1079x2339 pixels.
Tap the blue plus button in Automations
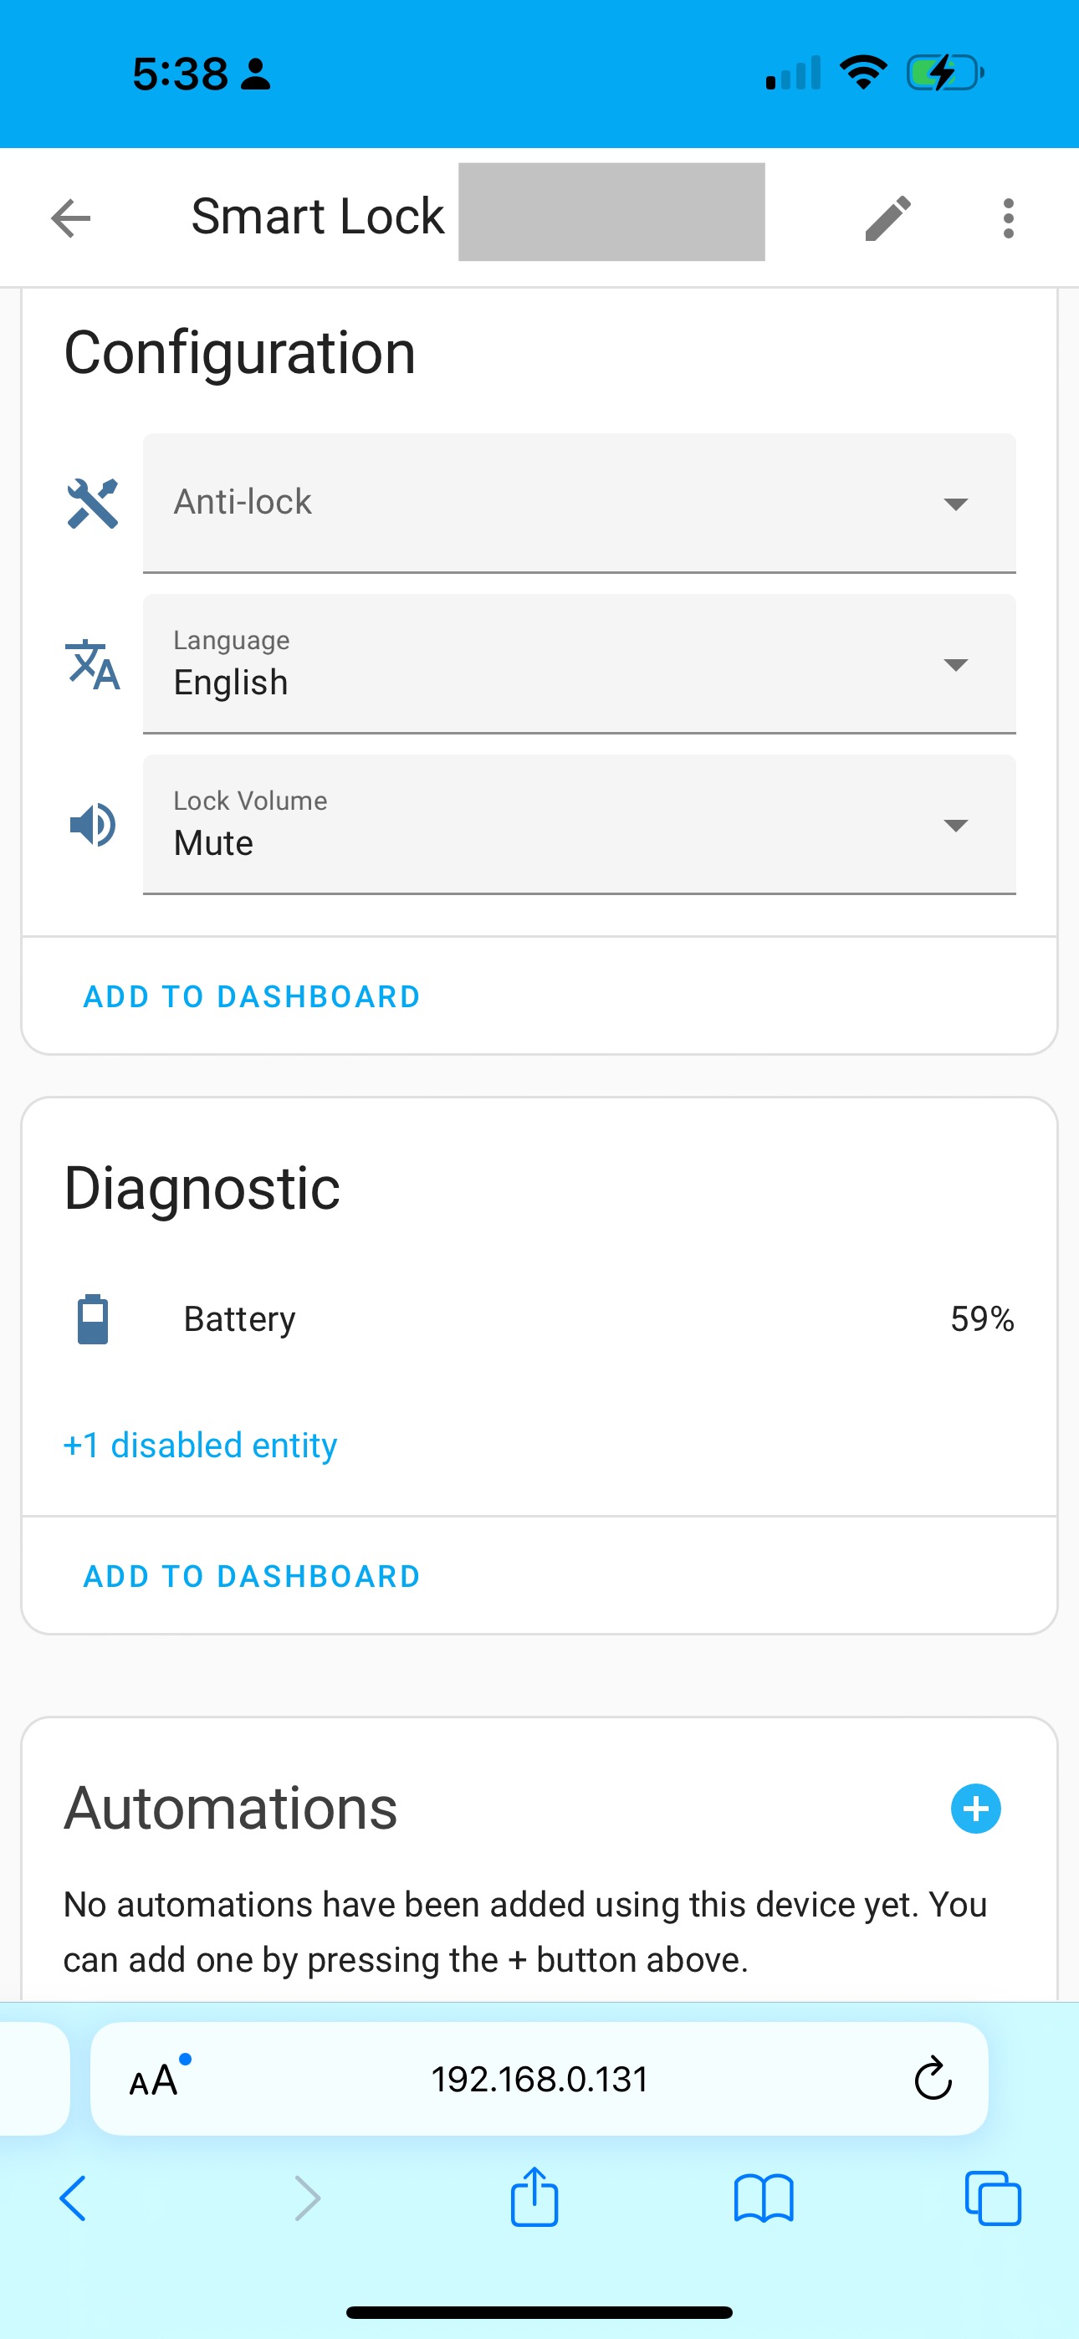(x=975, y=1809)
